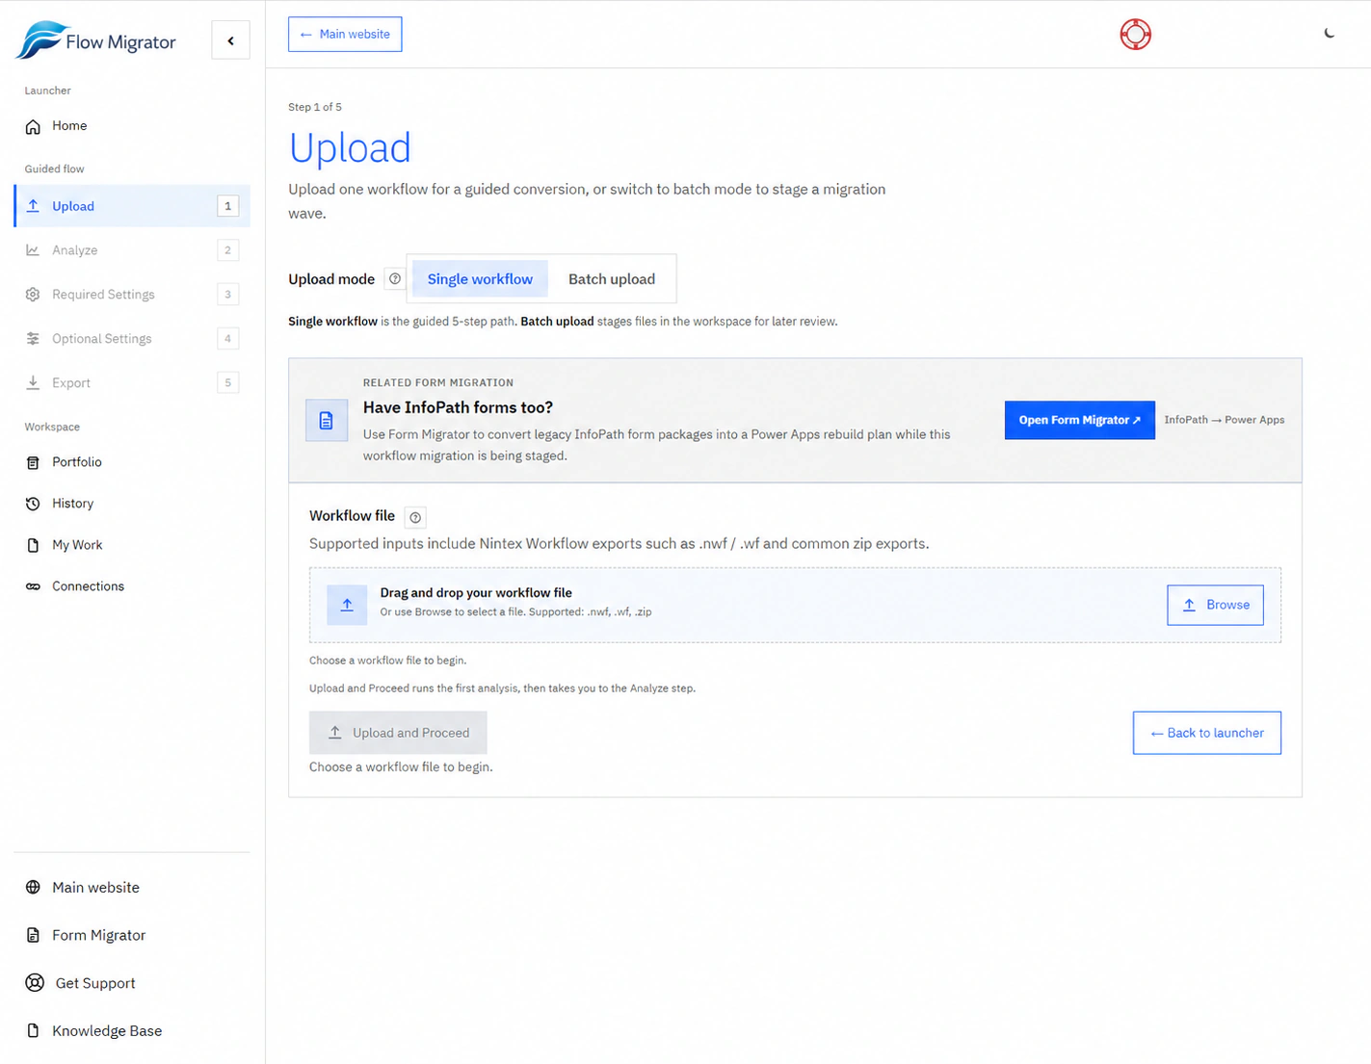This screenshot has height=1064, width=1371.
Task: Click the 'Step 1 of 5' text
Action: tap(315, 107)
